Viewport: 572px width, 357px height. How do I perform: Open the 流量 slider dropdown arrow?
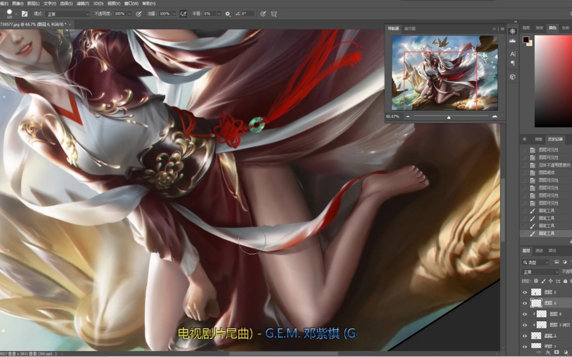point(174,14)
